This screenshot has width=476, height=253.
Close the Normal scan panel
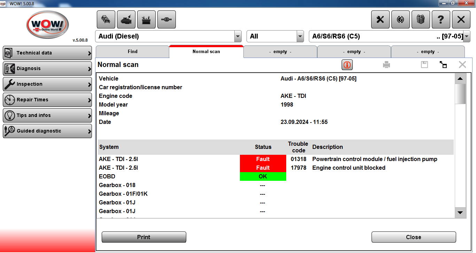click(462, 65)
